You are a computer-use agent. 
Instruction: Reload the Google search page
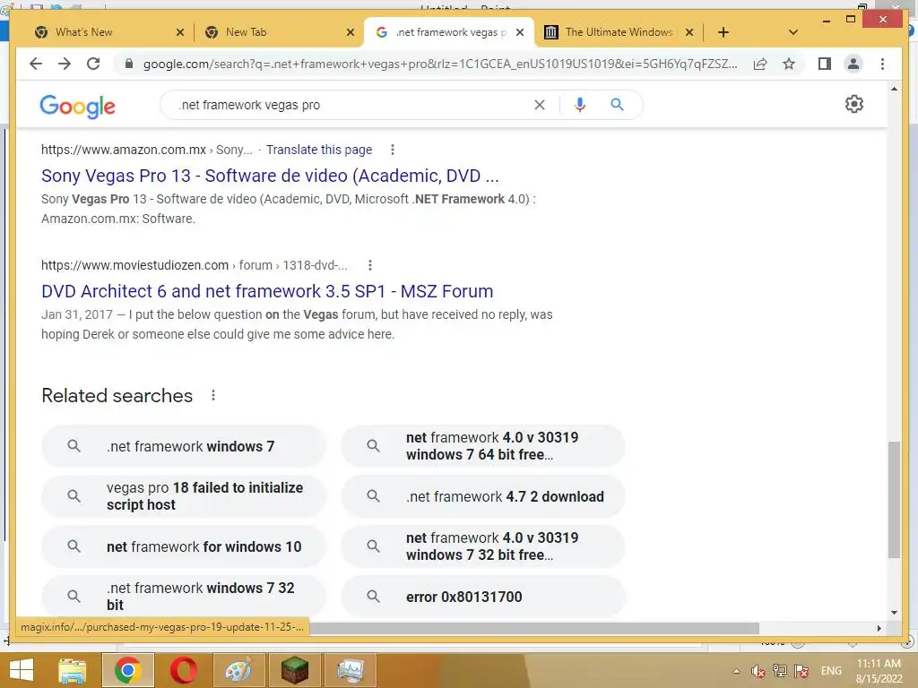pyautogui.click(x=93, y=64)
